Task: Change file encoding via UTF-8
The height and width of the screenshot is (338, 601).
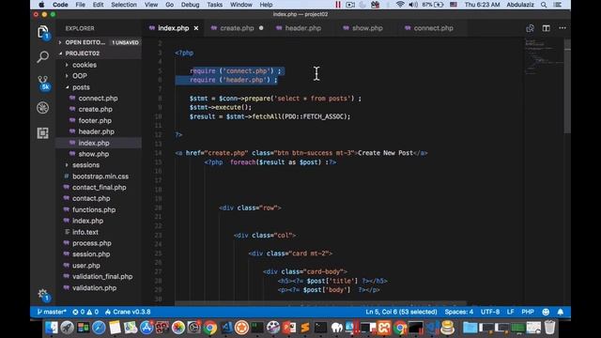Action: (490, 312)
